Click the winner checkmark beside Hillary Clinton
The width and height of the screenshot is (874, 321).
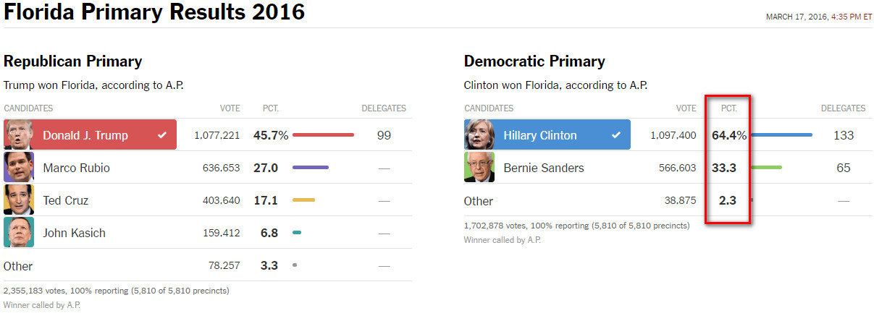(x=616, y=135)
